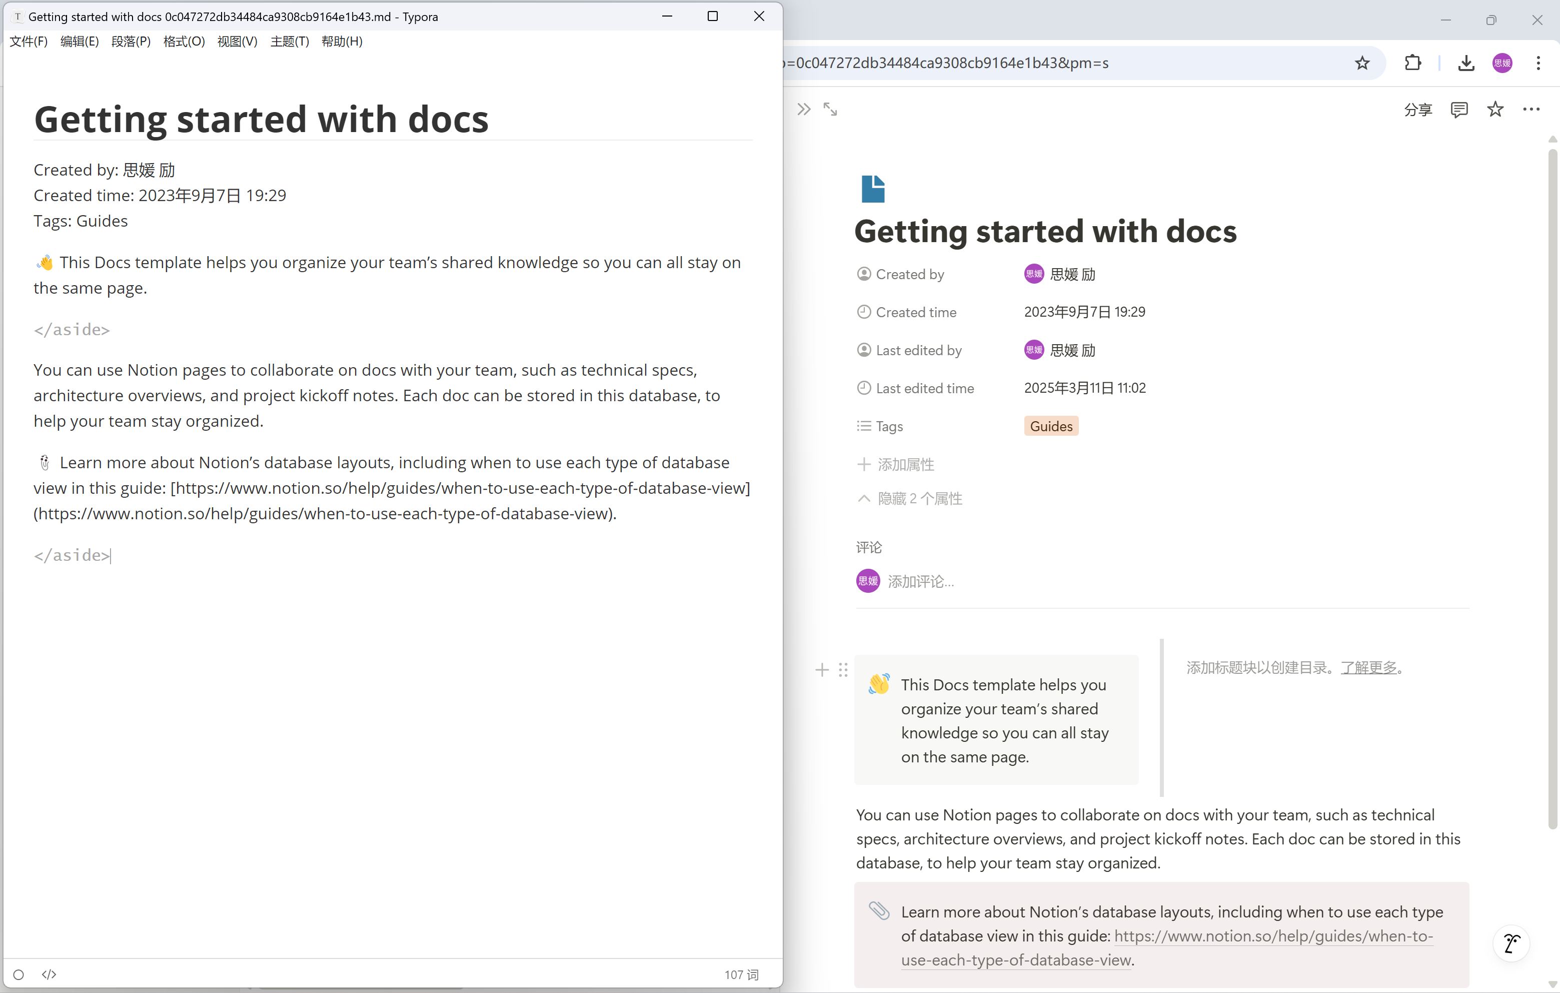
Task: Open the browser downloads icon
Action: pyautogui.click(x=1466, y=63)
